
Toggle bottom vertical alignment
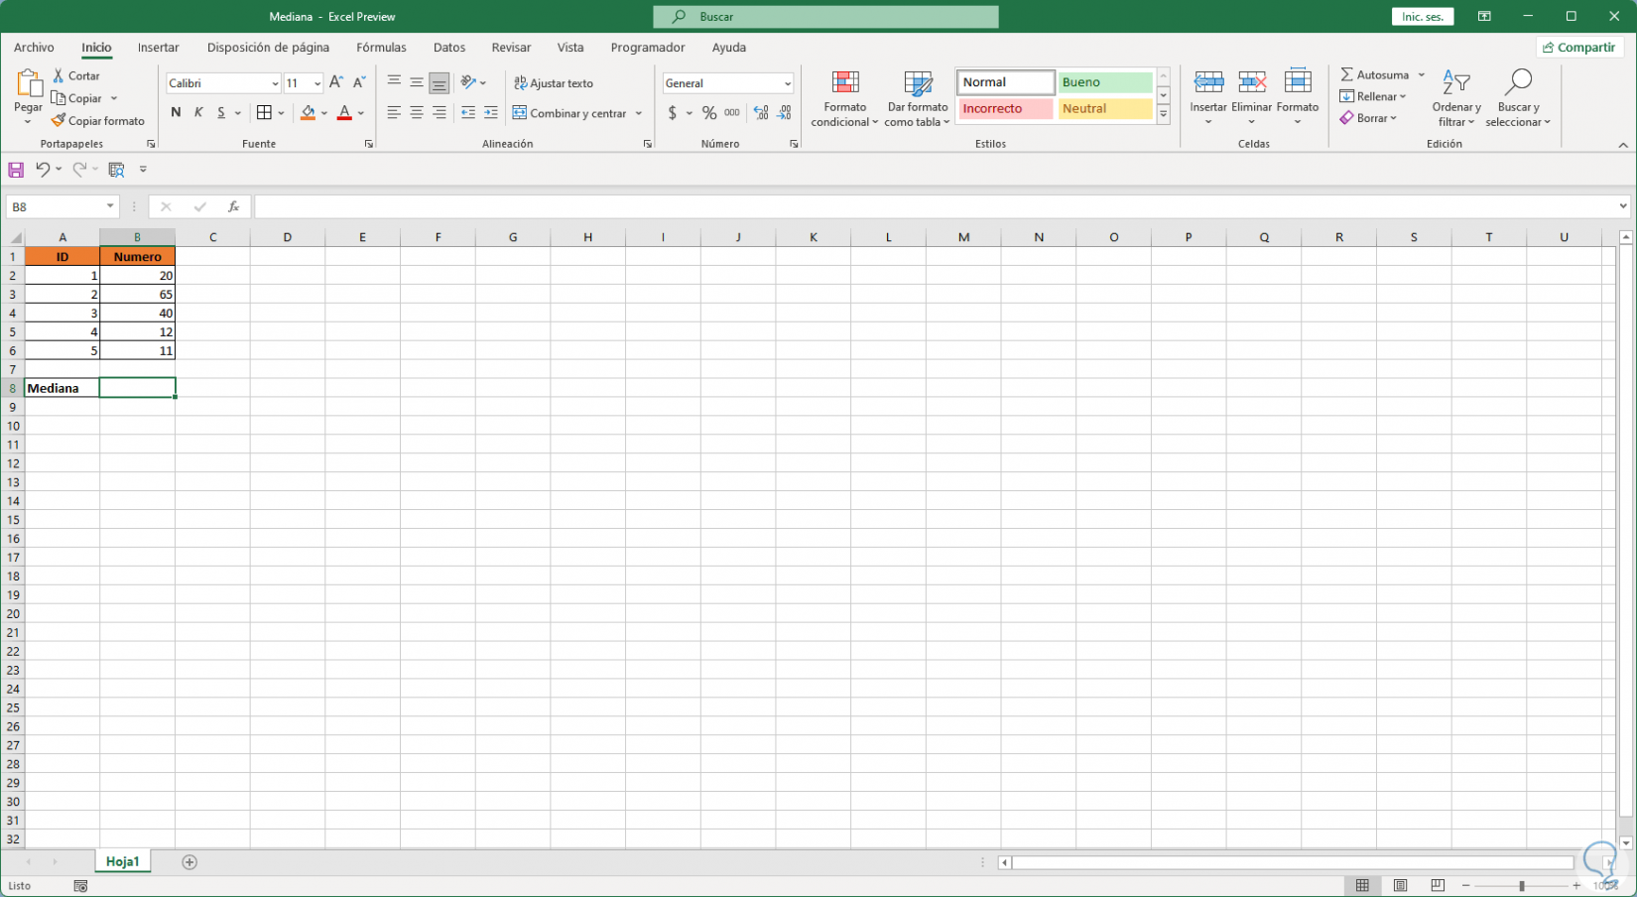pos(440,83)
